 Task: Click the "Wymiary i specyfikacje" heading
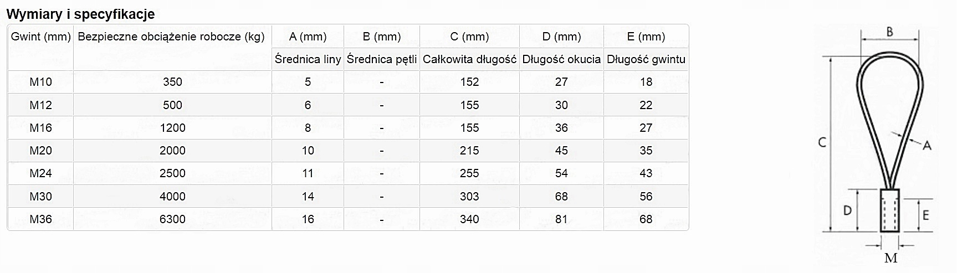click(80, 14)
